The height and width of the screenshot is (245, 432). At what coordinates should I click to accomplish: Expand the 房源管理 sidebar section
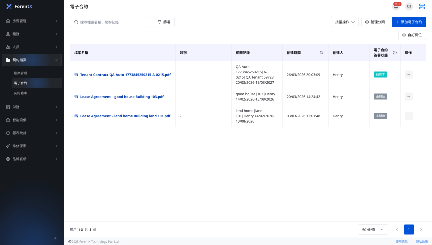[x=32, y=21]
